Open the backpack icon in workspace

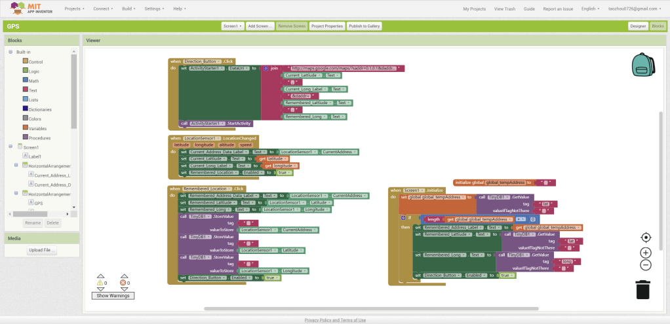point(642,65)
